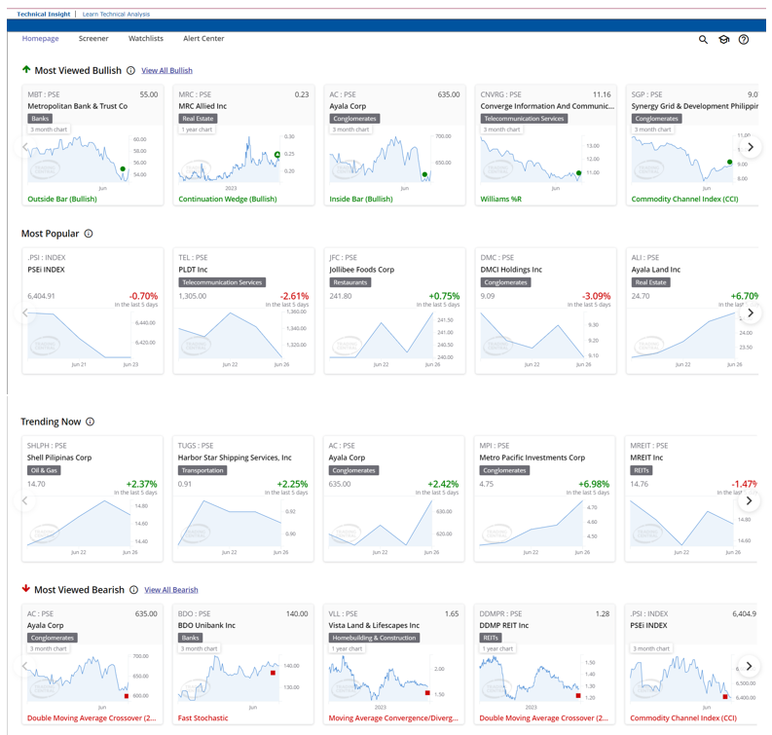Open Harbor Star Shipping Services chart
Viewport: 772px width, 735px height.
pyautogui.click(x=230, y=523)
